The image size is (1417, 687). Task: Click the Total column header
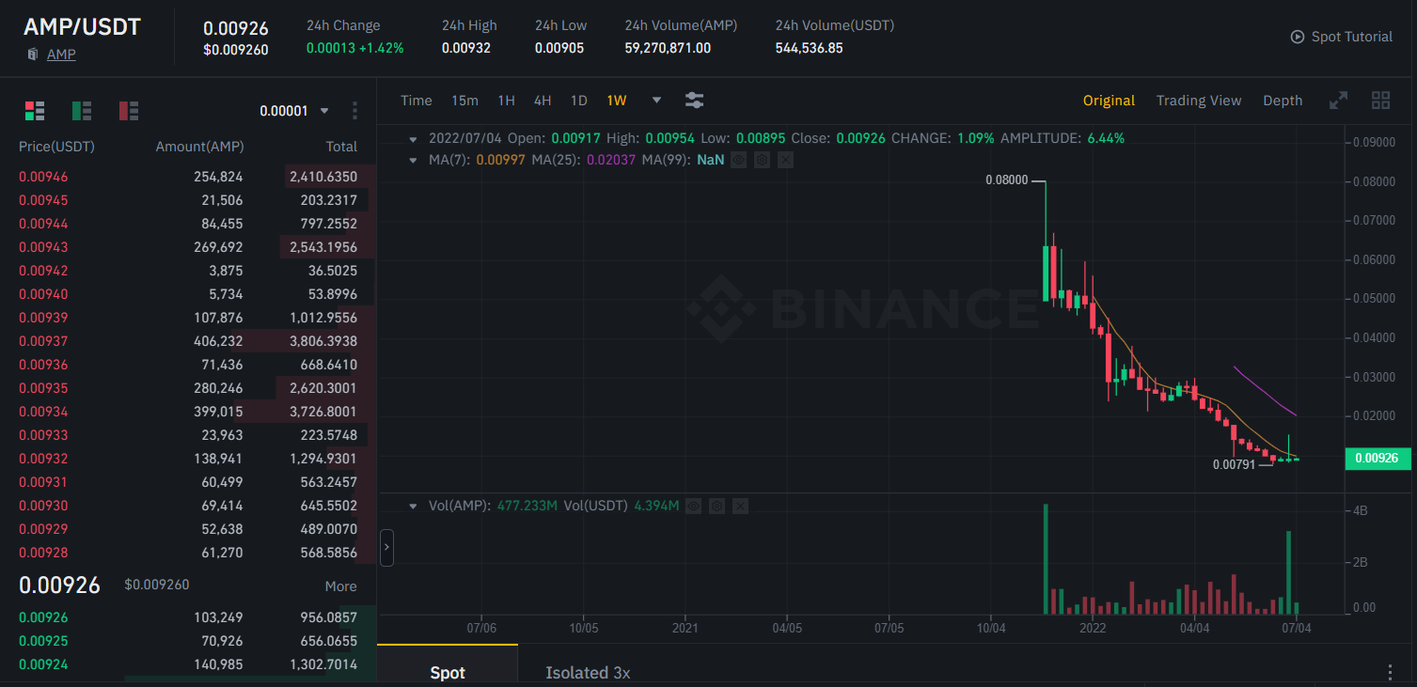pyautogui.click(x=341, y=147)
